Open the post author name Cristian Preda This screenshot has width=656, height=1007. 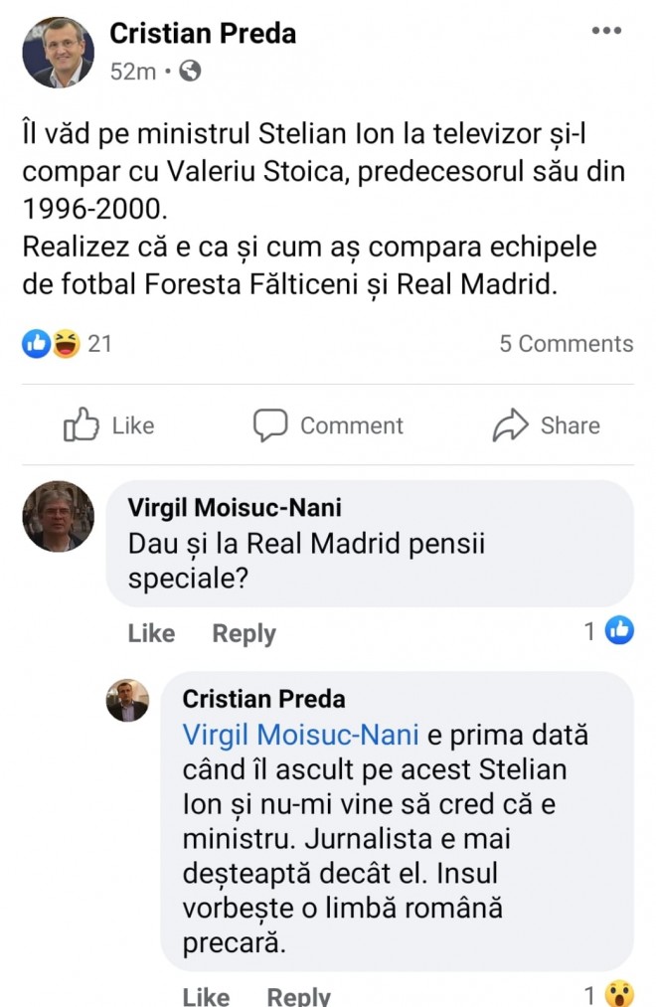pyautogui.click(x=203, y=33)
